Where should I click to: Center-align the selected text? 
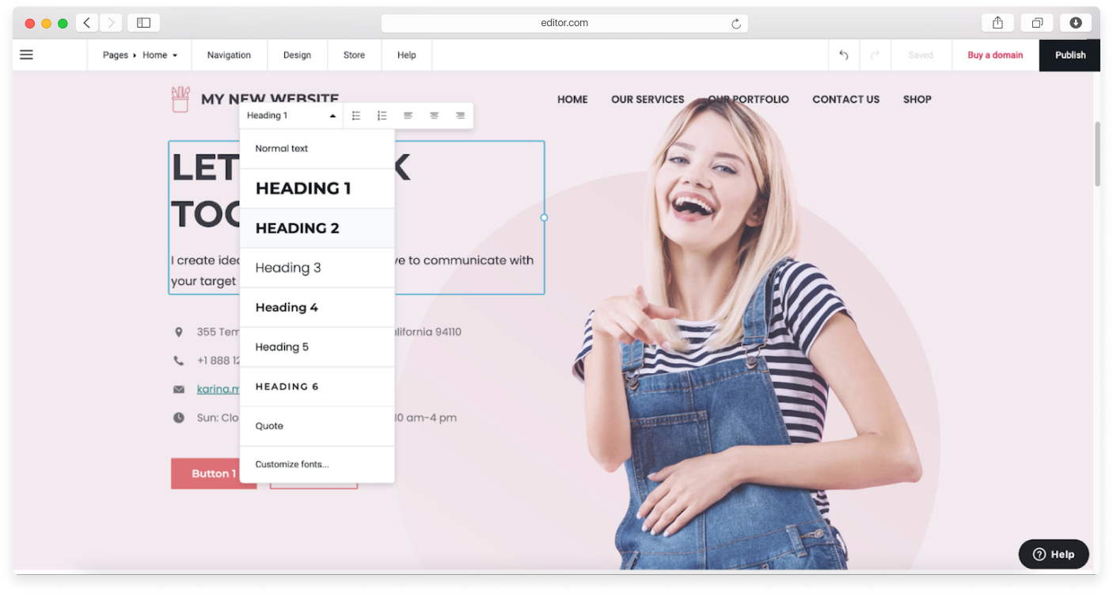tap(434, 116)
